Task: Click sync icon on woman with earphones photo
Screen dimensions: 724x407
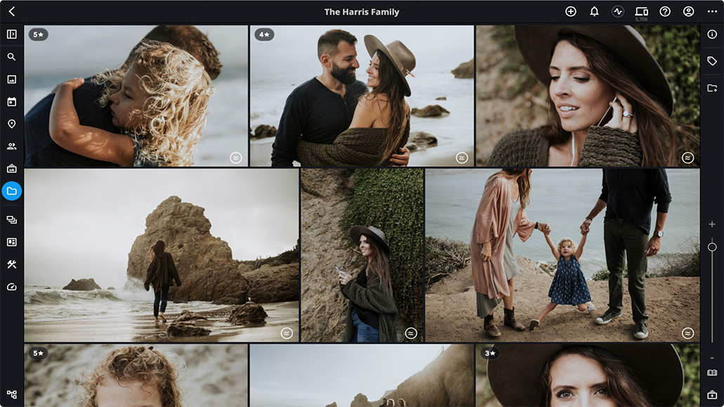Action: point(687,158)
